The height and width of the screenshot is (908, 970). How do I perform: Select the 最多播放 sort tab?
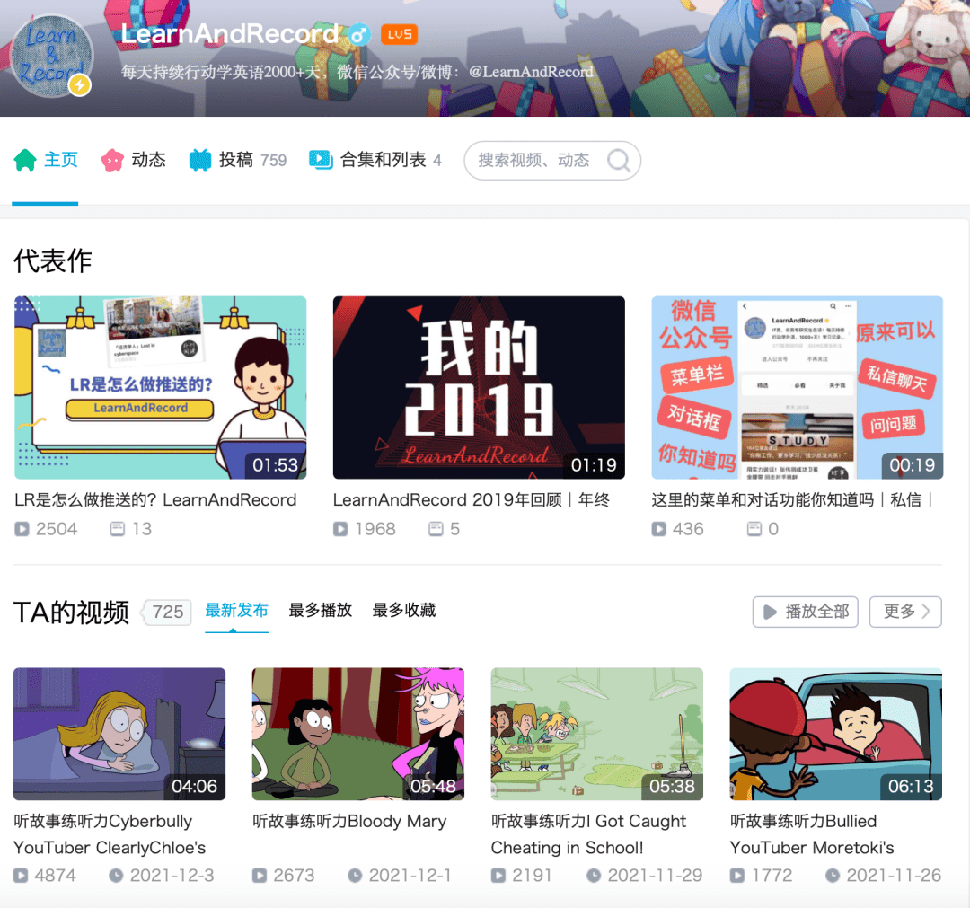tap(320, 611)
